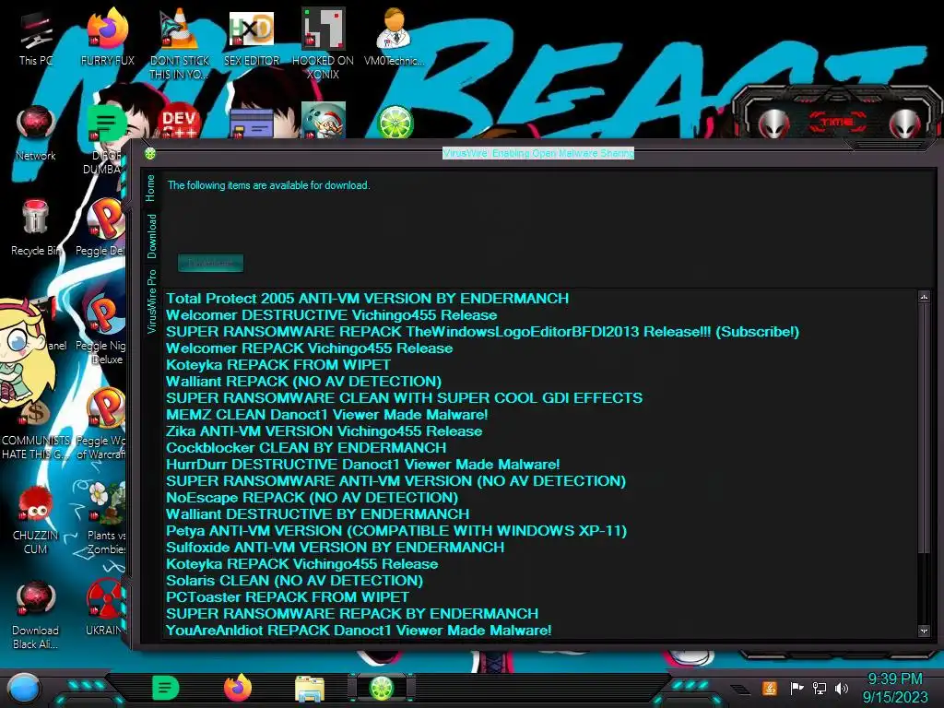Open the network status tray icon

tap(819, 688)
